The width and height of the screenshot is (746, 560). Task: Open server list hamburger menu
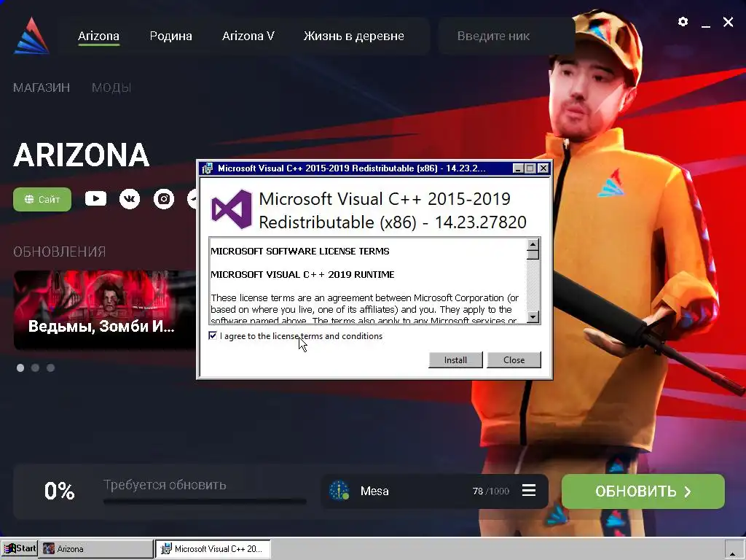(x=529, y=490)
